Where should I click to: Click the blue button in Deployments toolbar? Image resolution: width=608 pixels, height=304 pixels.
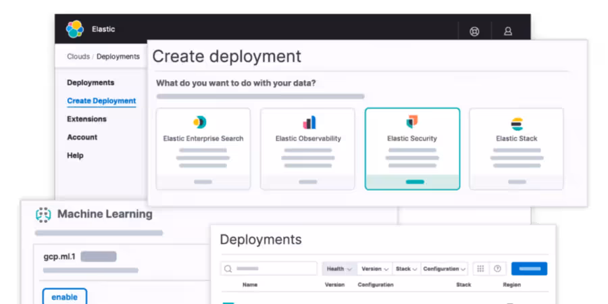coord(529,269)
